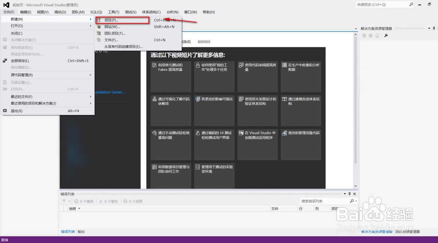Click the 文件(F) new file icon
Viewport: 438px width, 243px height.
pyautogui.click(x=99, y=40)
